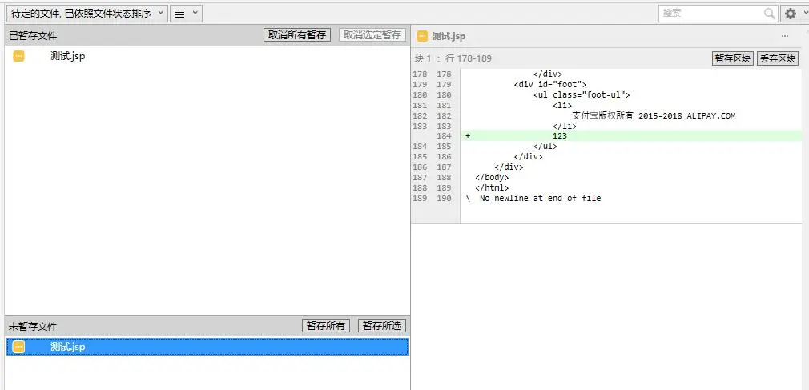Click the 暂存所选 button
809x390 pixels.
382,325
